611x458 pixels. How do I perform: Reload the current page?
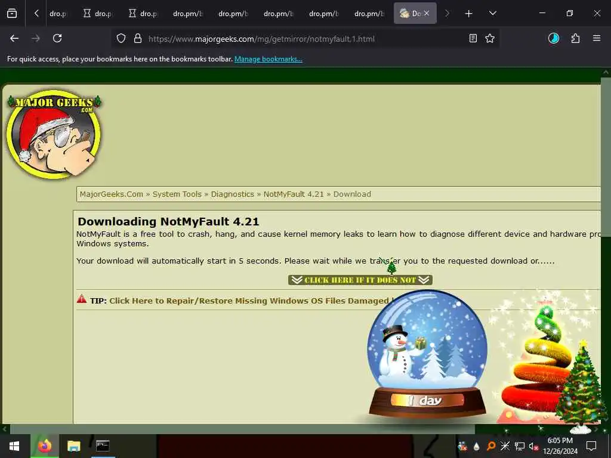57,38
